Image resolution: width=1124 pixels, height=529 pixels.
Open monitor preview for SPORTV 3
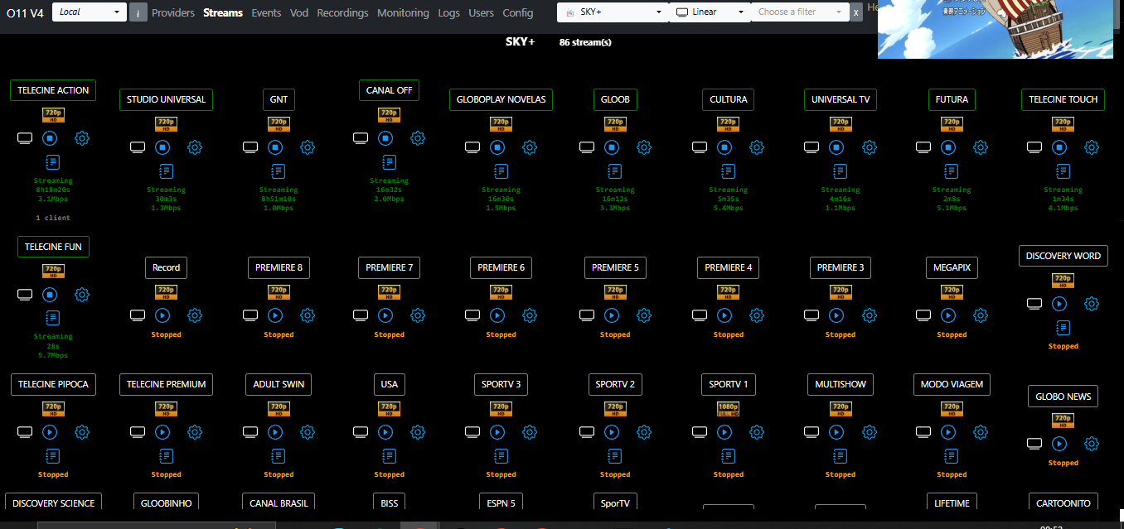472,432
